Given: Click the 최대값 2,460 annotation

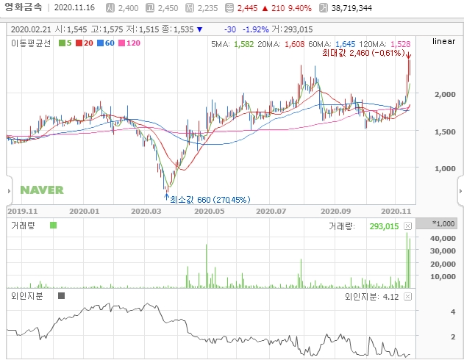Looking at the screenshot, I should pyautogui.click(x=363, y=53).
